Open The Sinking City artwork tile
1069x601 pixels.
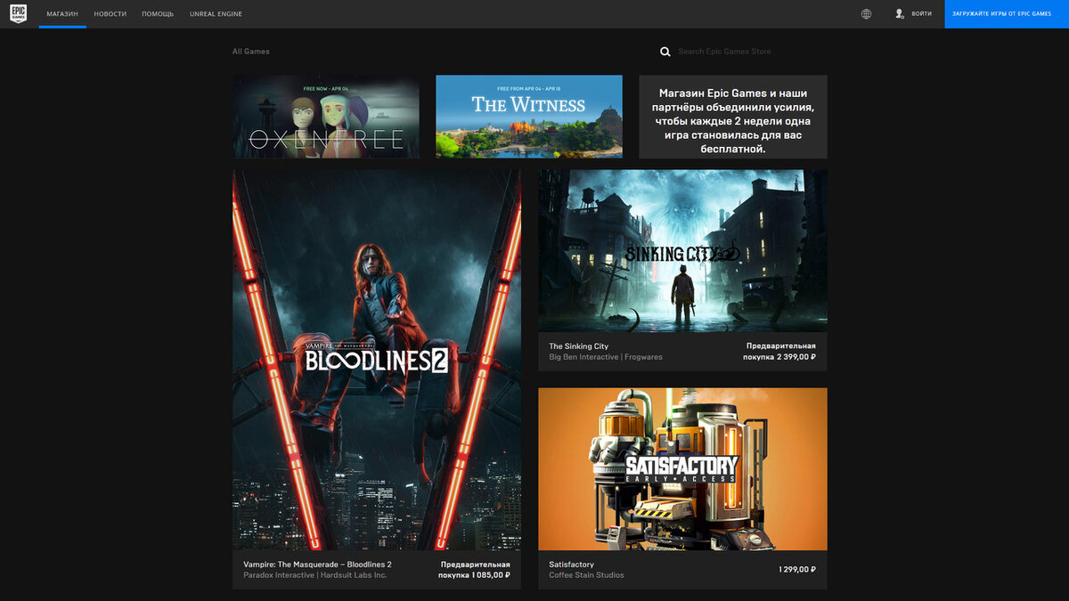(682, 251)
